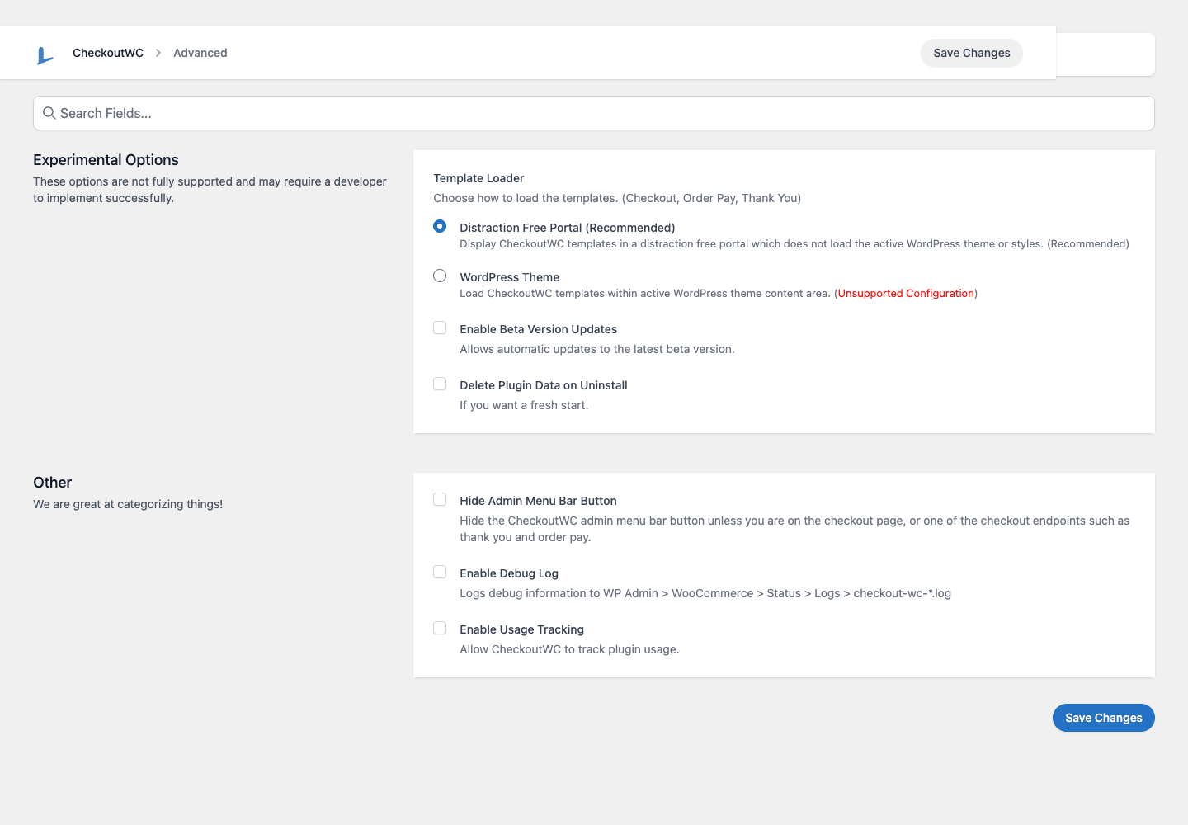Click 'We are great at categorizing things!'
Viewport: 1188px width, 825px height.
click(x=128, y=504)
